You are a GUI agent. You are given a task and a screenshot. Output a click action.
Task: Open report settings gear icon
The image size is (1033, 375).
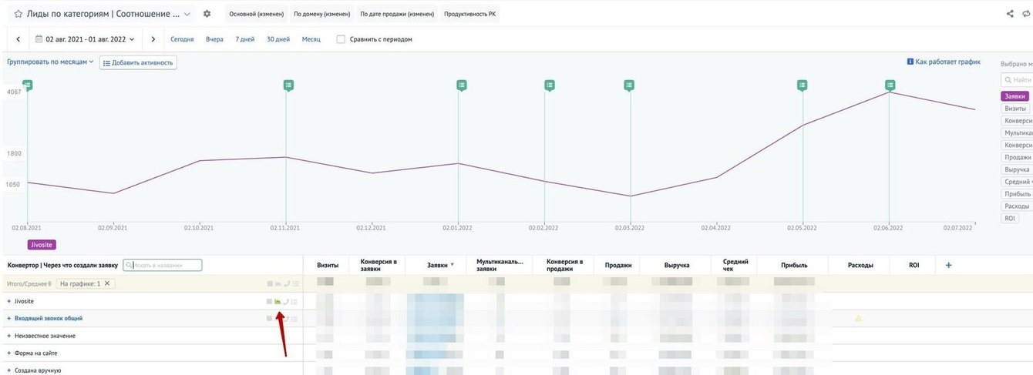(x=207, y=14)
